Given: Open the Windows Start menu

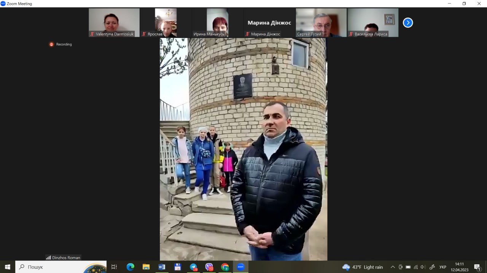Looking at the screenshot, I should 8,267.
